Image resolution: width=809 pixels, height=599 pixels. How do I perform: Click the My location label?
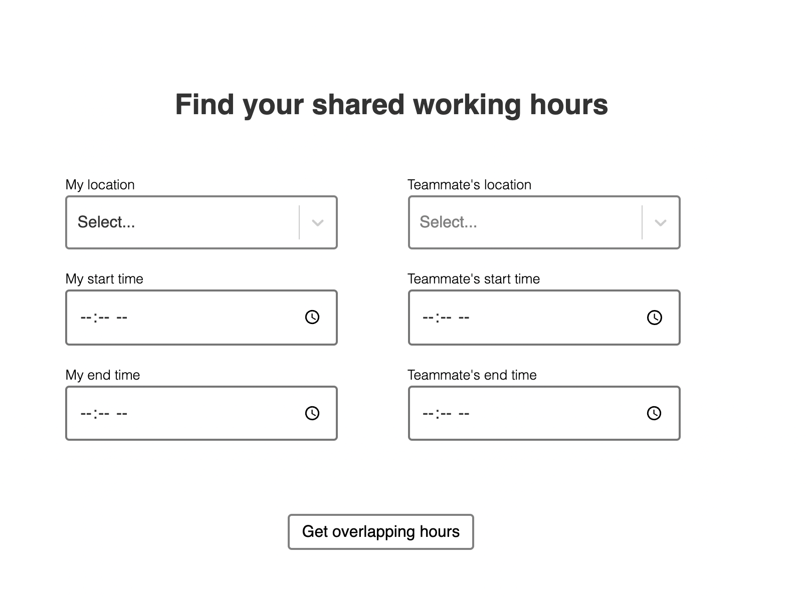(x=100, y=184)
